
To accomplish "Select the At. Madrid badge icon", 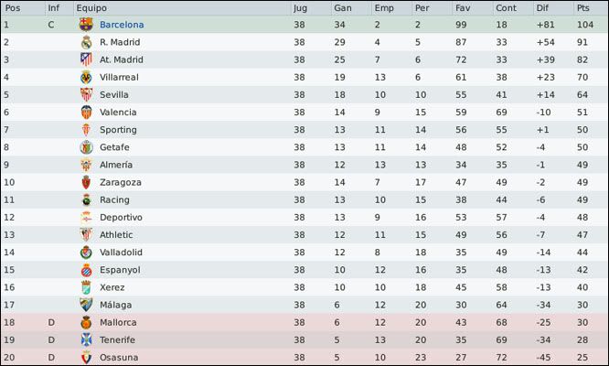I will point(86,59).
